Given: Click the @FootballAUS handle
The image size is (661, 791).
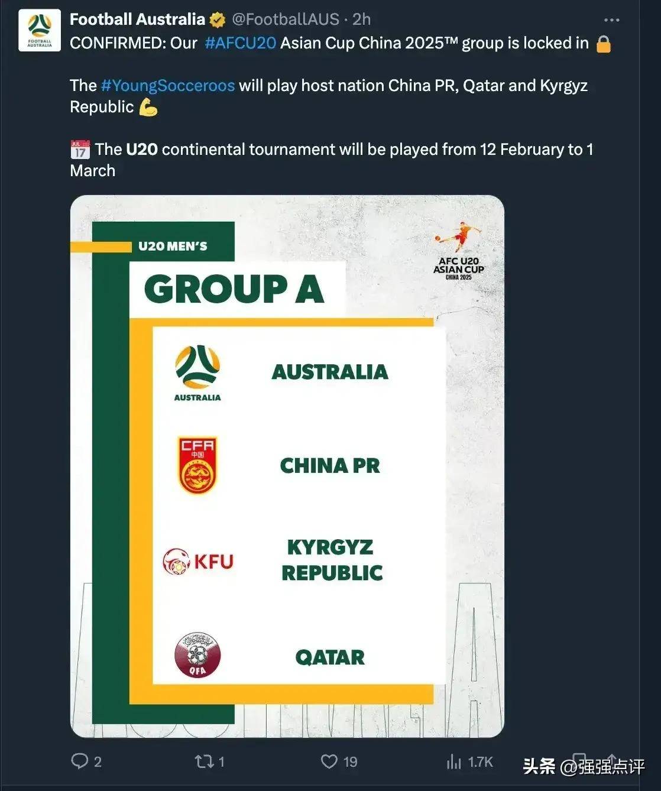Looking at the screenshot, I should coord(286,20).
